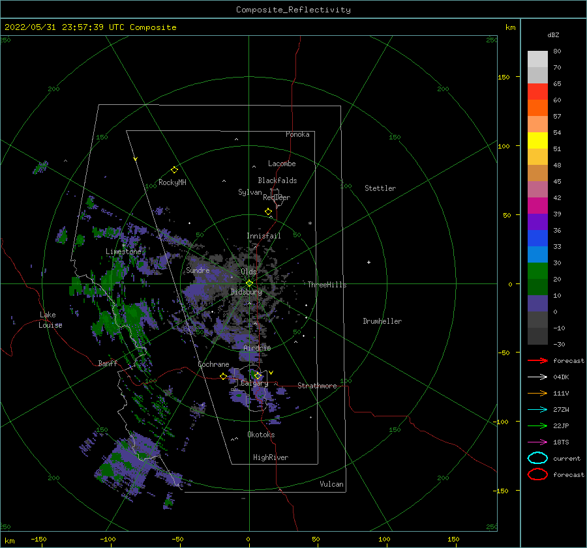Select the Olds label on map
Screen dimensions: 587x548
[x=248, y=272]
